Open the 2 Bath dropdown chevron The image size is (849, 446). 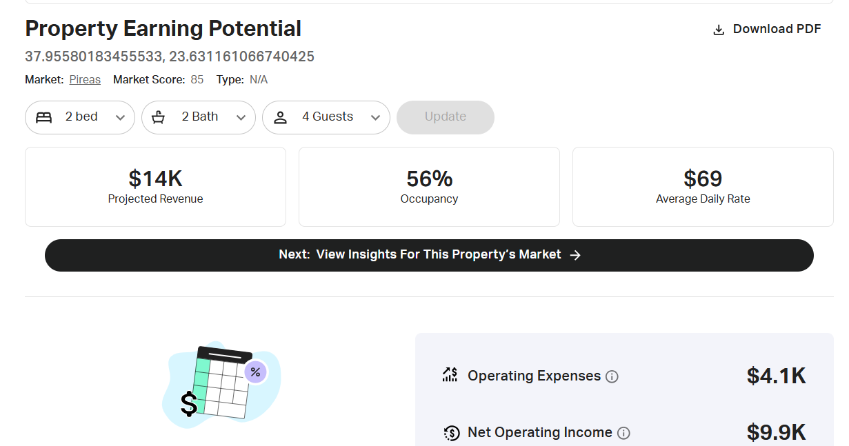[x=241, y=118]
